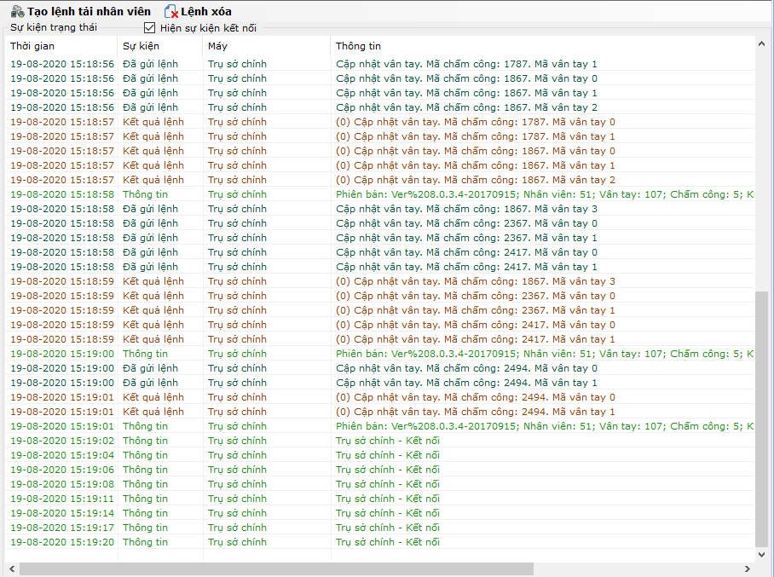Click the "Thông tin" column header
Screen dimensions: 774x577
tap(358, 46)
